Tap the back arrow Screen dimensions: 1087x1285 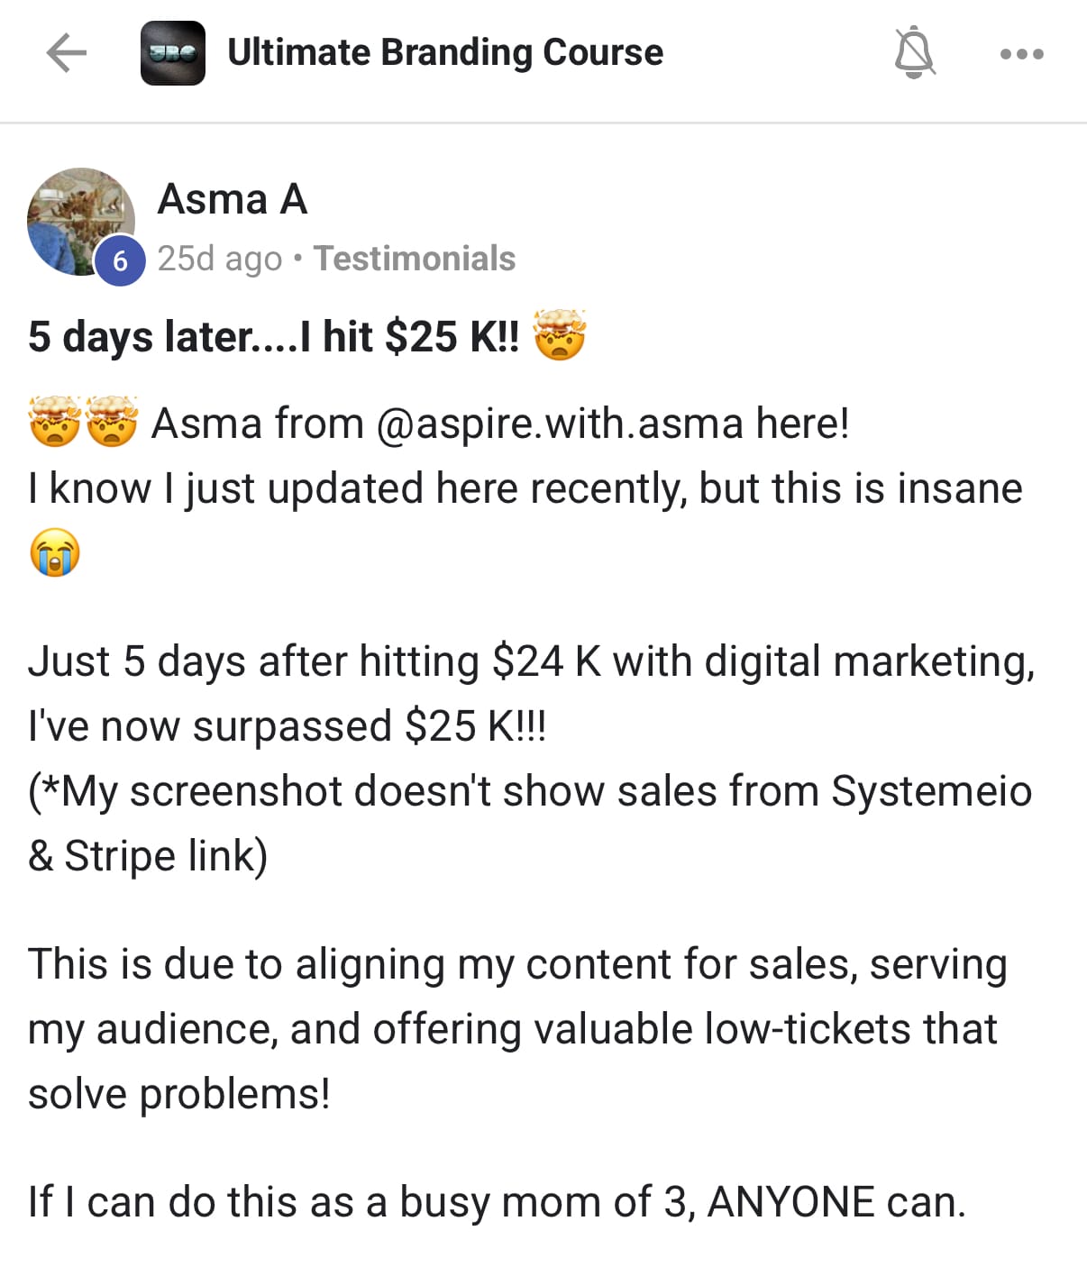(x=66, y=53)
